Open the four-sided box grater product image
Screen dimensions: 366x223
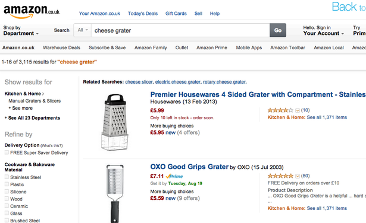pyautogui.click(x=115, y=122)
